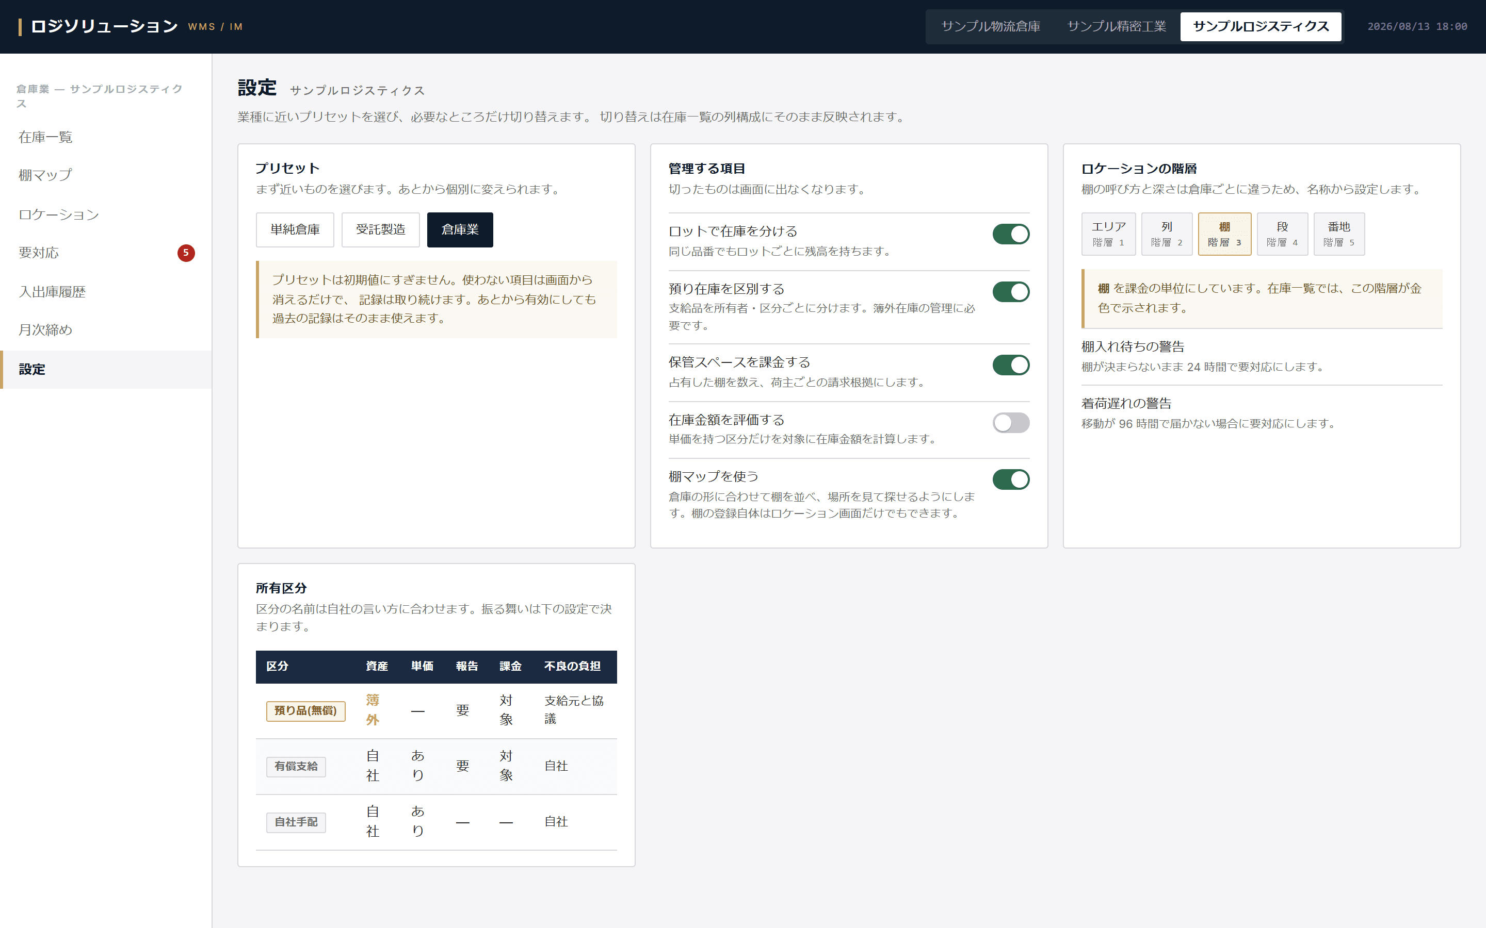The height and width of the screenshot is (928, 1486).
Task: Click the 有償支給 tag
Action: click(x=296, y=767)
